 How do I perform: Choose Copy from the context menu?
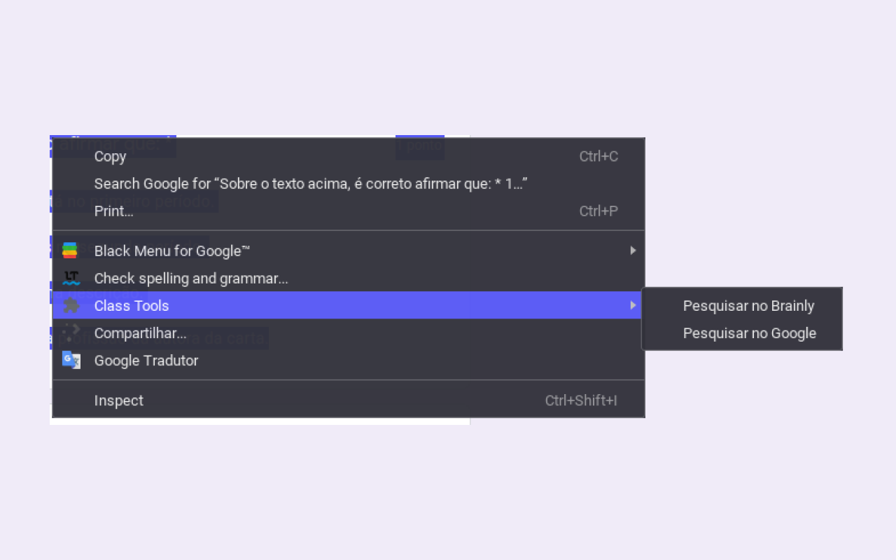coord(110,156)
